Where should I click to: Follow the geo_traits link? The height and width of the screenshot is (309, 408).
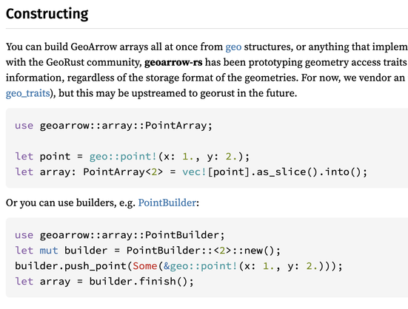coord(28,93)
